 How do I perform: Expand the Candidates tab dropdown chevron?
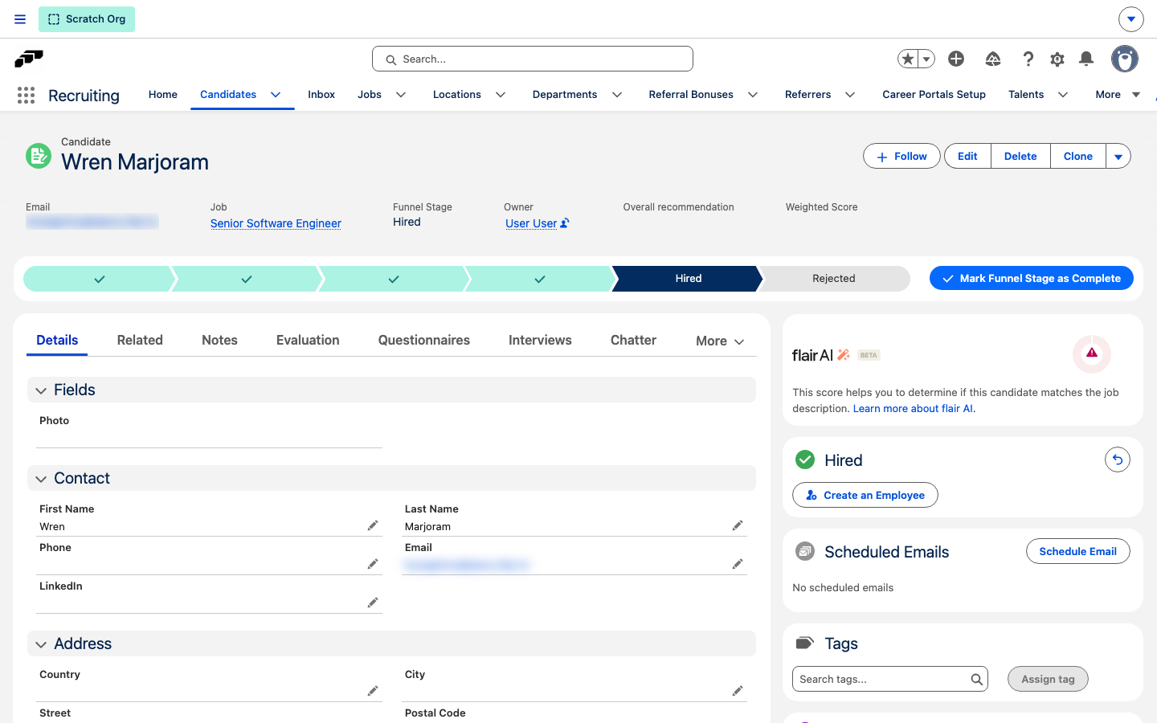pyautogui.click(x=276, y=95)
